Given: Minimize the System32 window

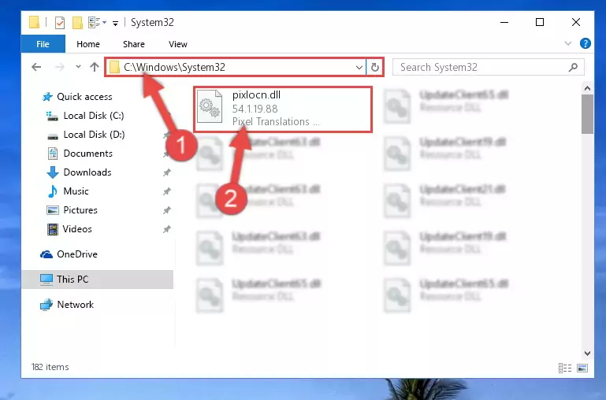Looking at the screenshot, I should (504, 22).
